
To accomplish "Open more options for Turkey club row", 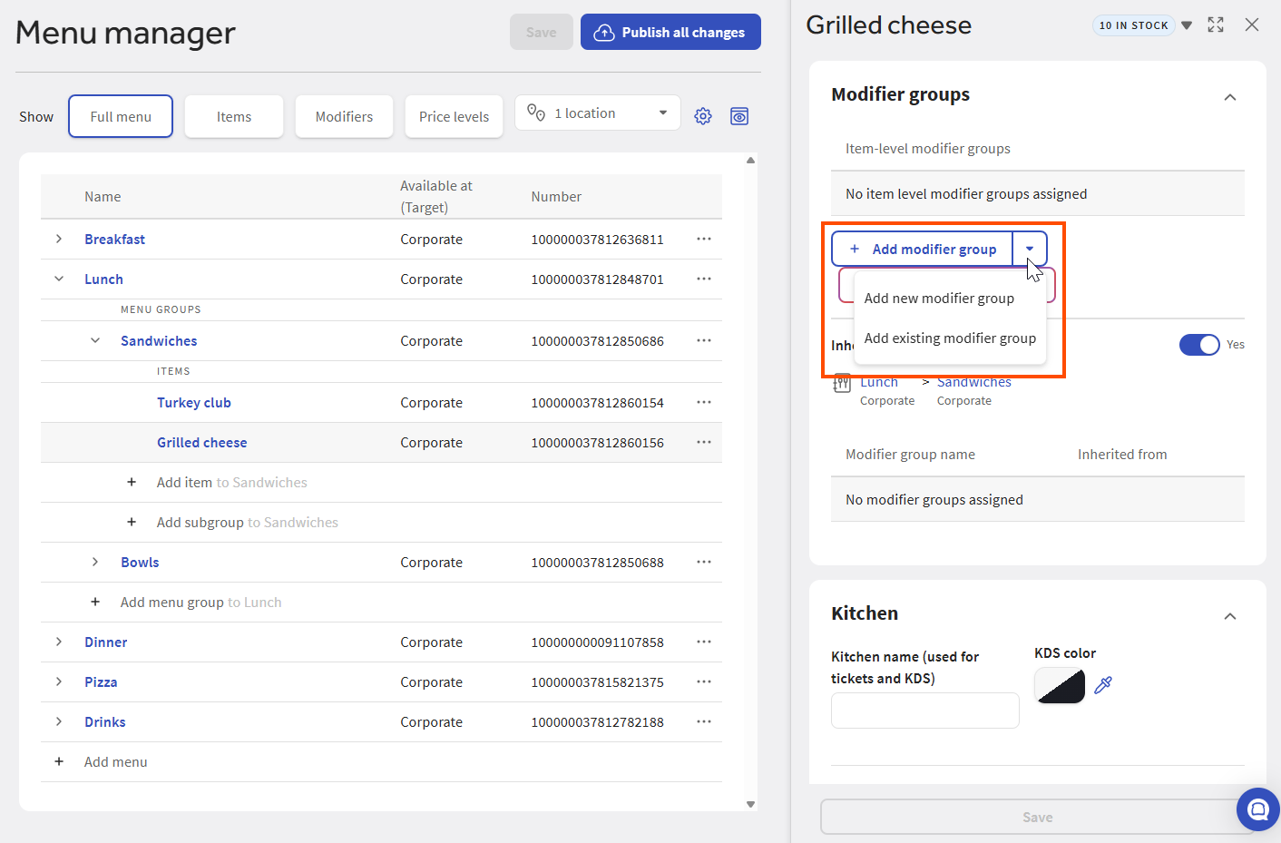I will [x=704, y=402].
